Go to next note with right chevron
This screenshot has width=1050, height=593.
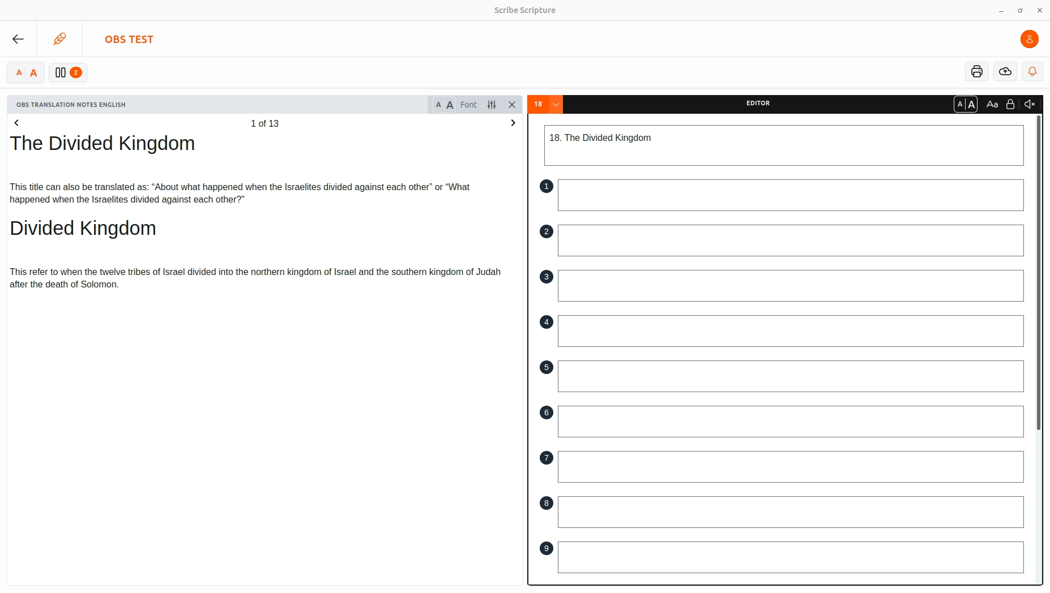513,123
